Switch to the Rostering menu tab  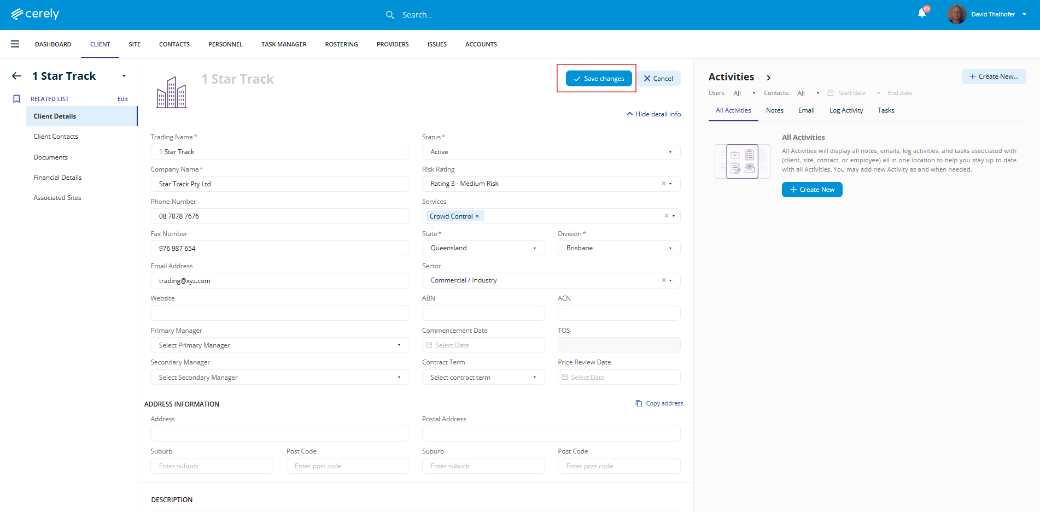(x=341, y=44)
